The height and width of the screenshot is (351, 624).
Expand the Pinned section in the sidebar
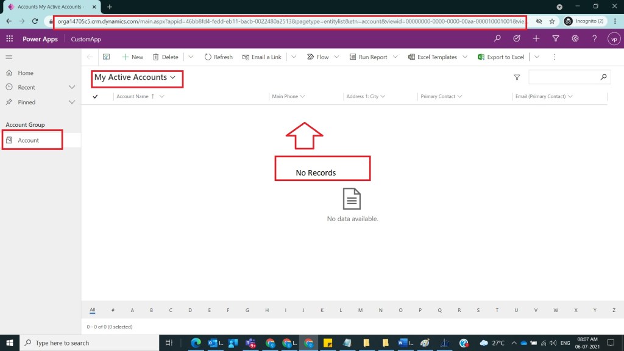pyautogui.click(x=72, y=102)
